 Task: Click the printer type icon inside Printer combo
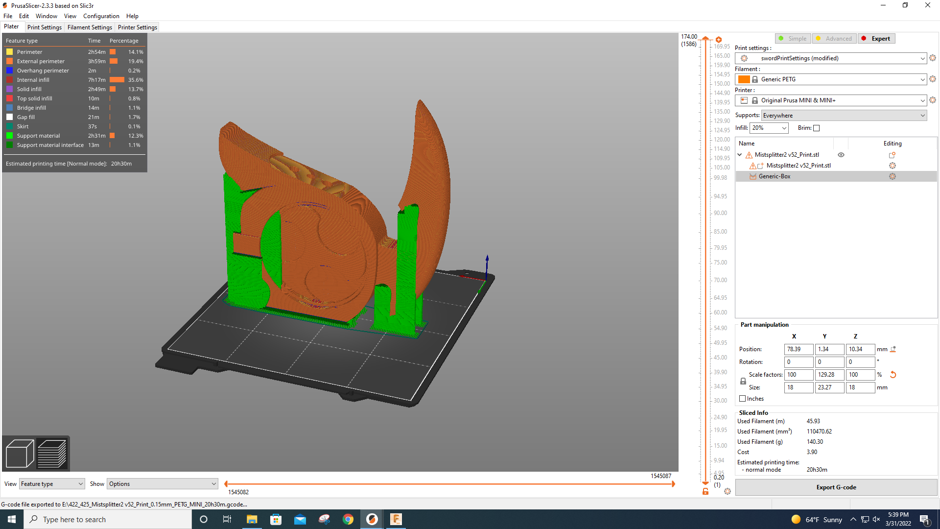(x=744, y=100)
